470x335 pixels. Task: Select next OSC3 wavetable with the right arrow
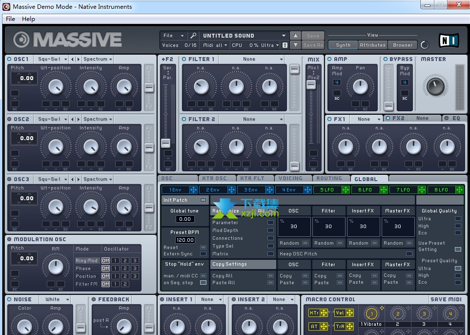coord(79,179)
